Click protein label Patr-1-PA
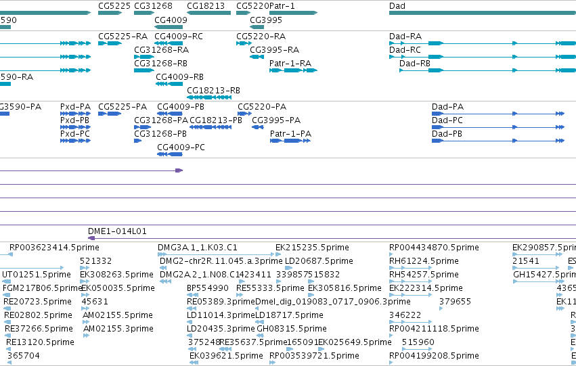The width and height of the screenshot is (576, 366). click(x=290, y=134)
